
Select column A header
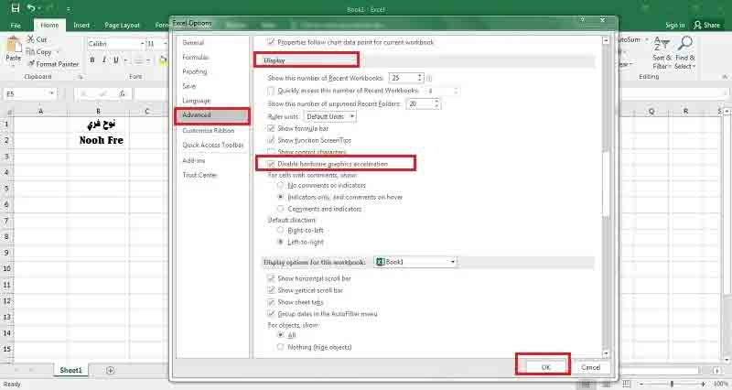(40, 111)
